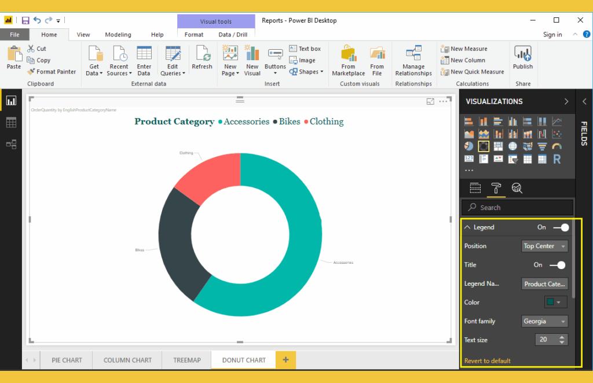Viewport: 593px width, 383px height.
Task: Select the clustered bar chart visualization
Action: click(x=498, y=121)
